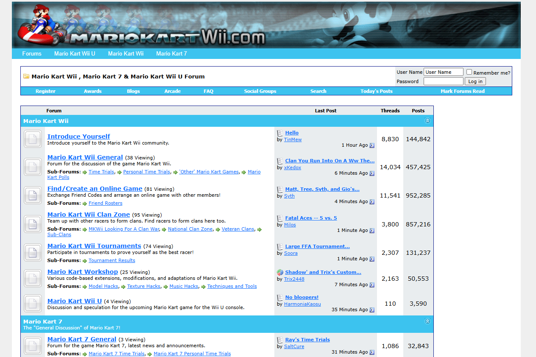Click the globe icon beside Shadow' and Trix's Custom
Image resolution: width=536 pixels, height=357 pixels.
280,273
